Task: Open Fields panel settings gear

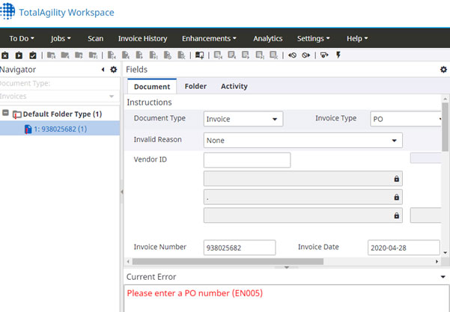Action: pos(443,70)
